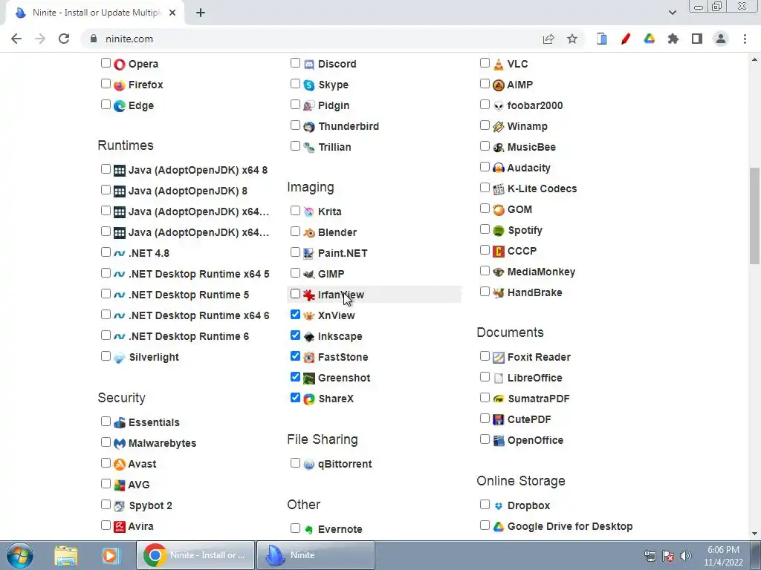Click the Google Drive extension icon
761x570 pixels.
tap(650, 39)
